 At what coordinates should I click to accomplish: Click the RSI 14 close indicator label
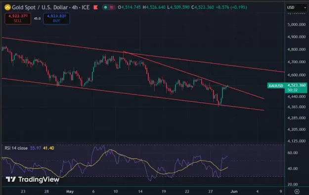[x=16, y=148]
